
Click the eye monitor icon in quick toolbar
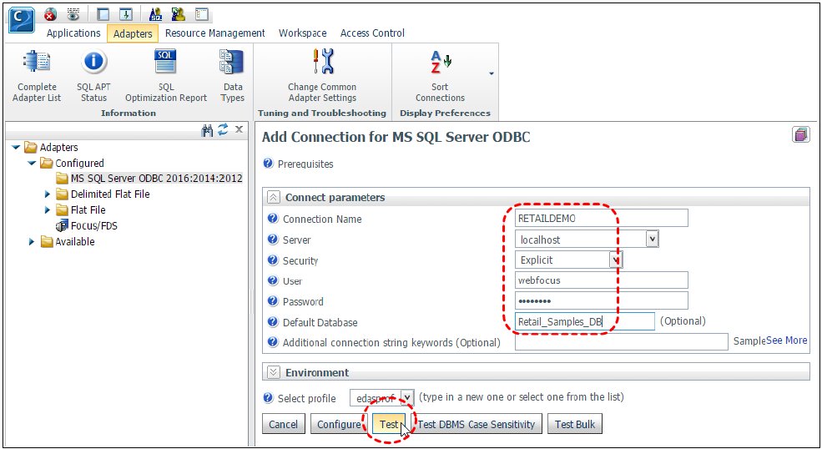[x=73, y=15]
